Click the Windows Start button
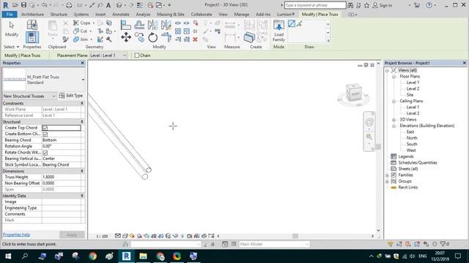This screenshot has width=469, height=263. tap(8, 256)
